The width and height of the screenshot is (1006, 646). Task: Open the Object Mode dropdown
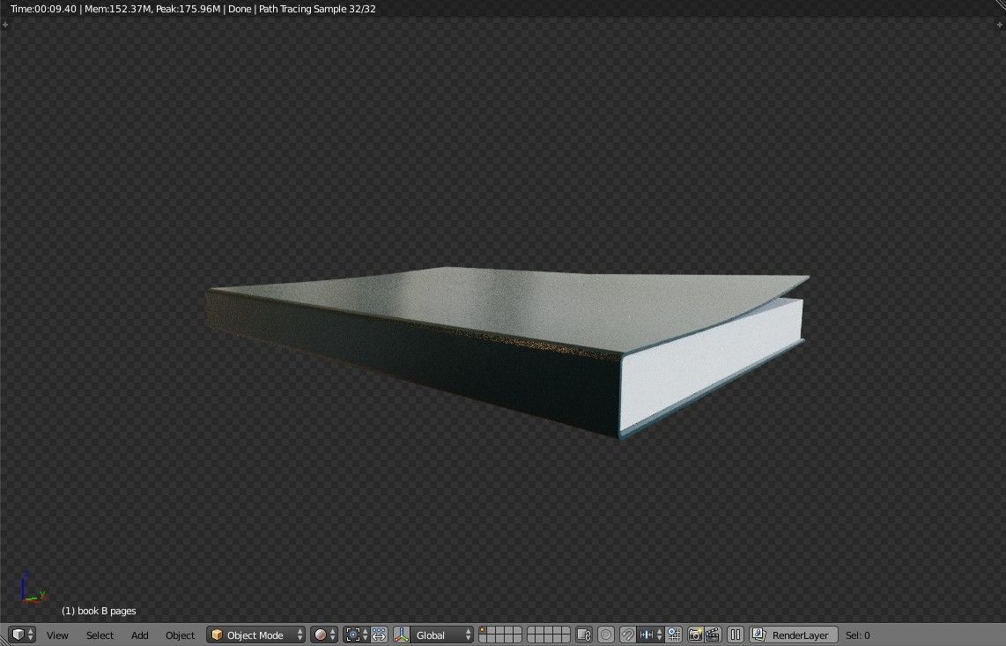pos(256,635)
